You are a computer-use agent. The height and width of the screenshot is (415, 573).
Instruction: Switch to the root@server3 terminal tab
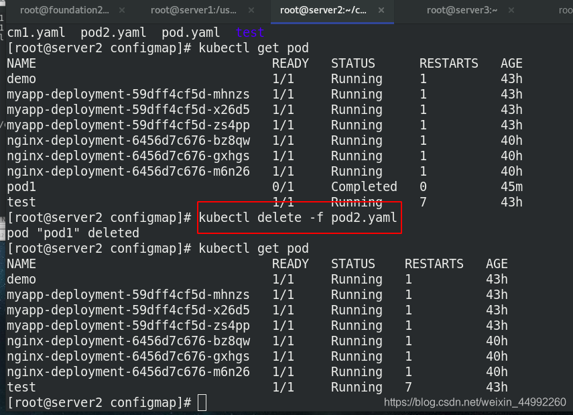(x=462, y=10)
